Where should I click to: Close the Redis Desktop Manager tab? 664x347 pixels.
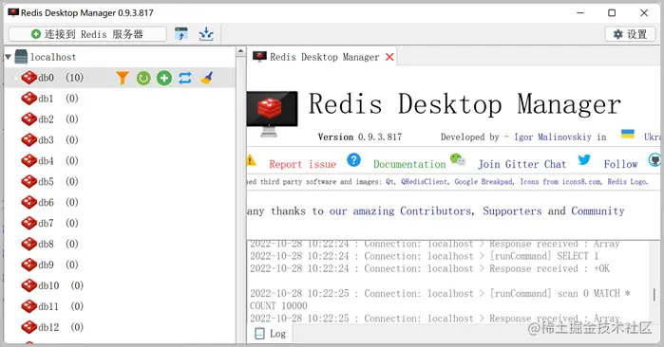(389, 57)
